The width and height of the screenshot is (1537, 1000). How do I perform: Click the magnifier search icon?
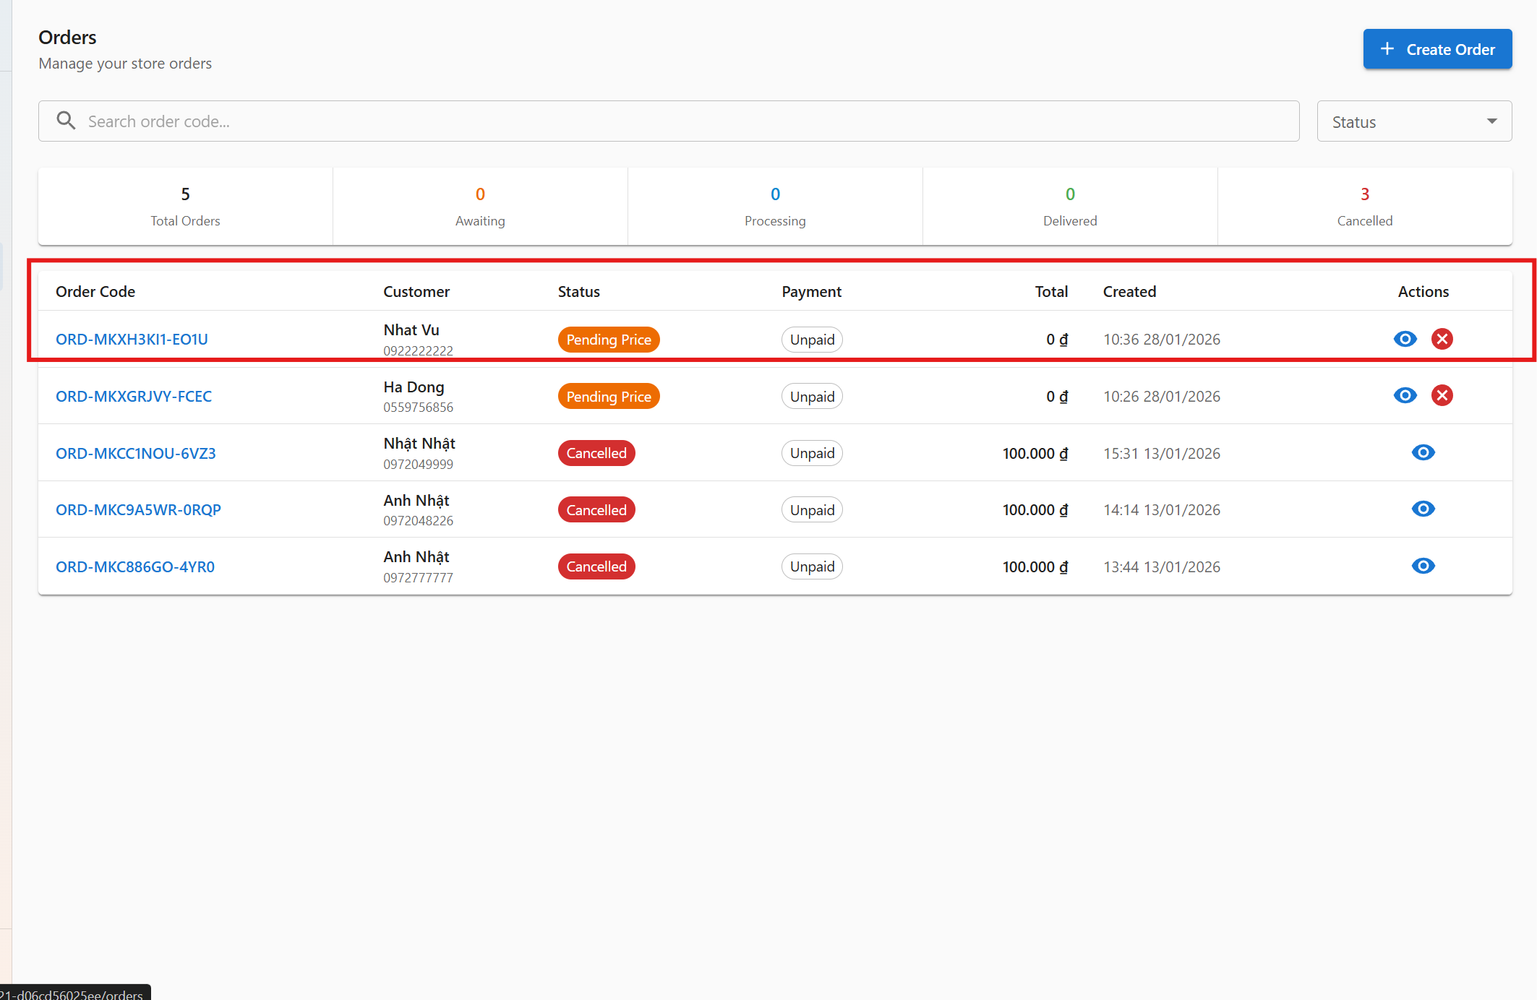[x=66, y=121]
